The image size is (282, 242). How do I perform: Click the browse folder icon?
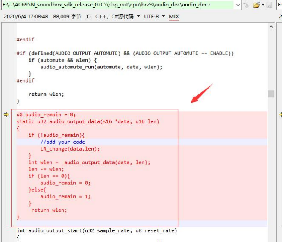click(x=256, y=5)
